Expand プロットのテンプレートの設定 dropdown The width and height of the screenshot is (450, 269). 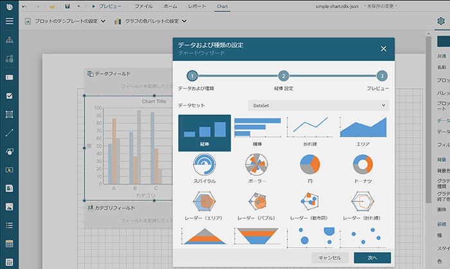pos(66,21)
